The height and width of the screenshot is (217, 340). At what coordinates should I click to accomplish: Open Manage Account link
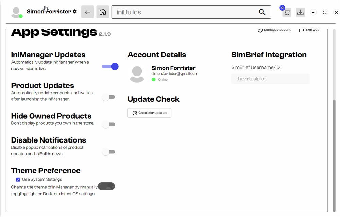[274, 30]
